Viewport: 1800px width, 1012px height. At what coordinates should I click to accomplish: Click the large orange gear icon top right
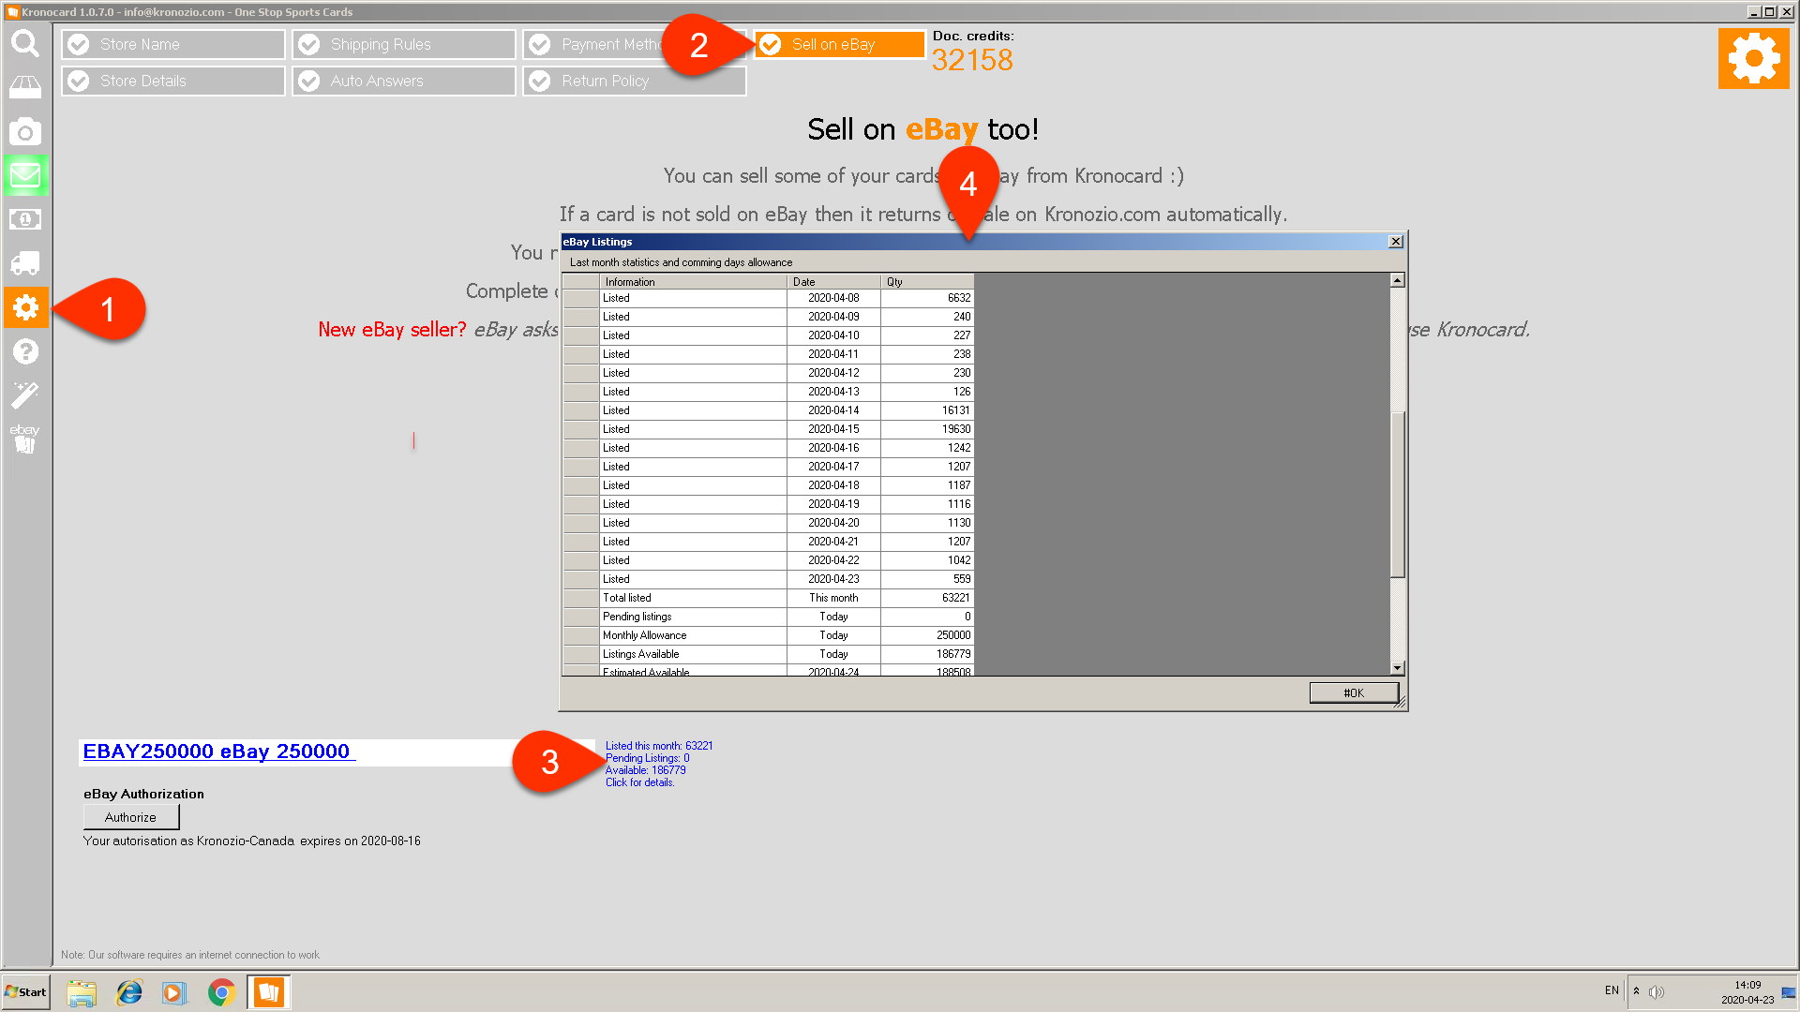[x=1754, y=58]
